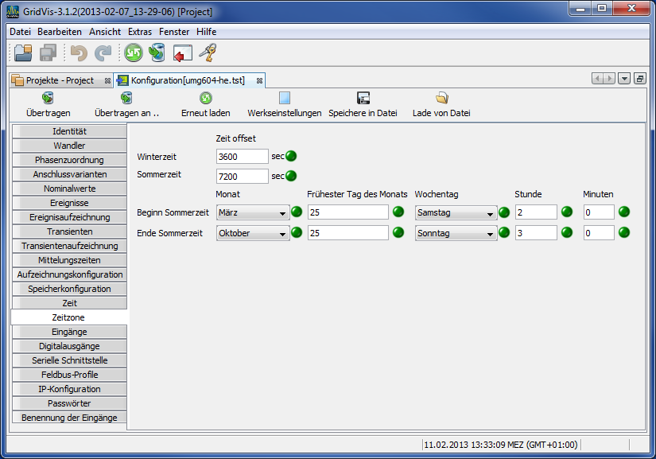Click the green indicator beside Winterzeit offset

point(291,156)
